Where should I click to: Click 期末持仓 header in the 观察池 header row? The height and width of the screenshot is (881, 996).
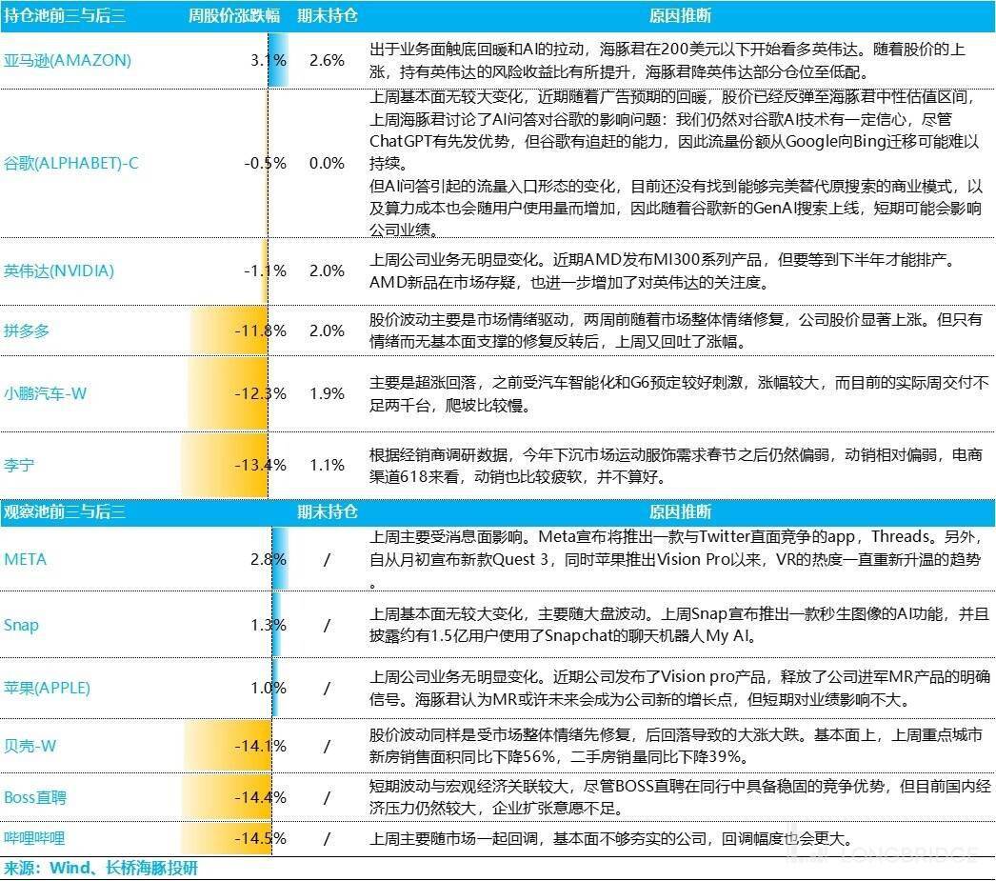[328, 512]
